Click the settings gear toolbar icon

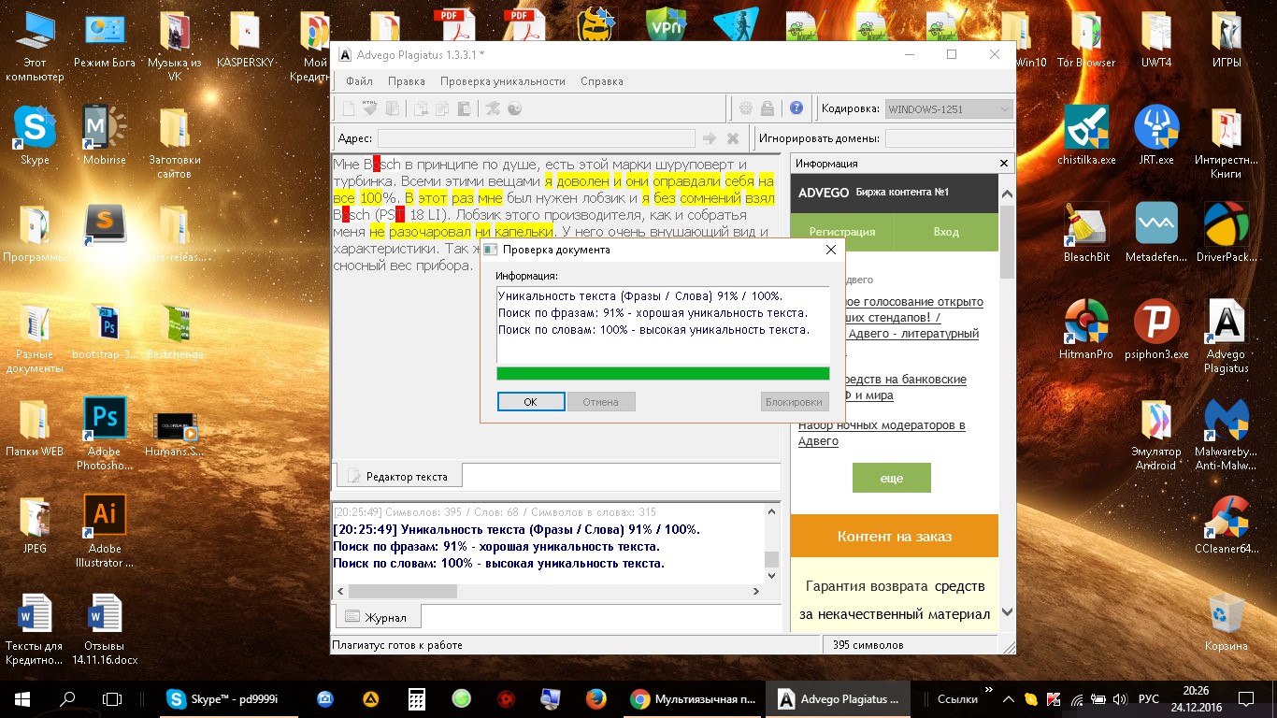point(746,108)
